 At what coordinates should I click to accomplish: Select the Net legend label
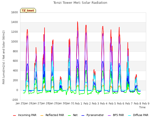click(x=75, y=115)
